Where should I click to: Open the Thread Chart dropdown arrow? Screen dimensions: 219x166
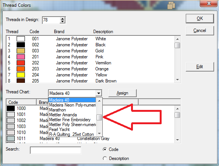point(99,93)
